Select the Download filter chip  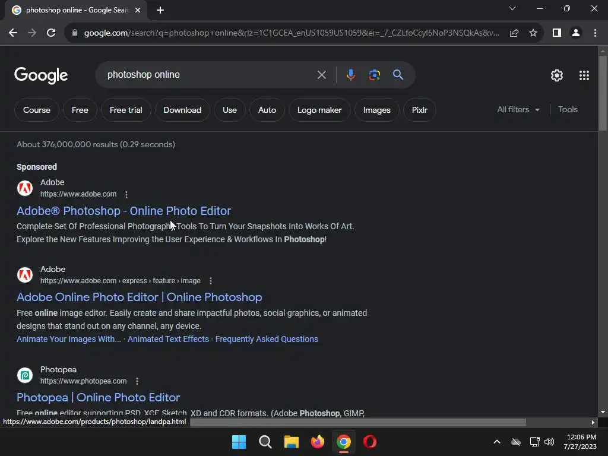182,110
